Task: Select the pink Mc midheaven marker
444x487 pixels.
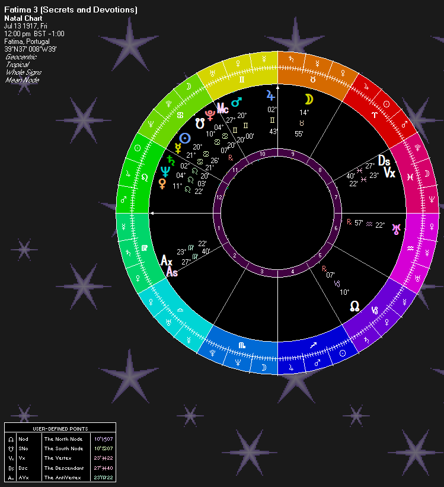Action: (x=223, y=108)
